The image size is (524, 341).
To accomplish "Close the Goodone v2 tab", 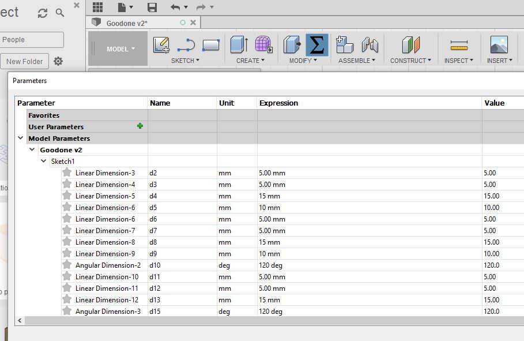I will pyautogui.click(x=193, y=23).
